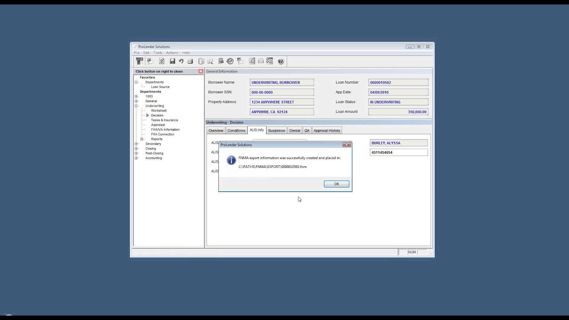This screenshot has width=569, height=320.
Task: Open the QA tab
Action: pos(307,131)
